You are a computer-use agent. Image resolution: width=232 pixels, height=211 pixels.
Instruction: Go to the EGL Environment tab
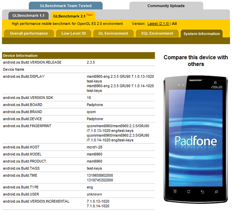pyautogui.click(x=157, y=34)
